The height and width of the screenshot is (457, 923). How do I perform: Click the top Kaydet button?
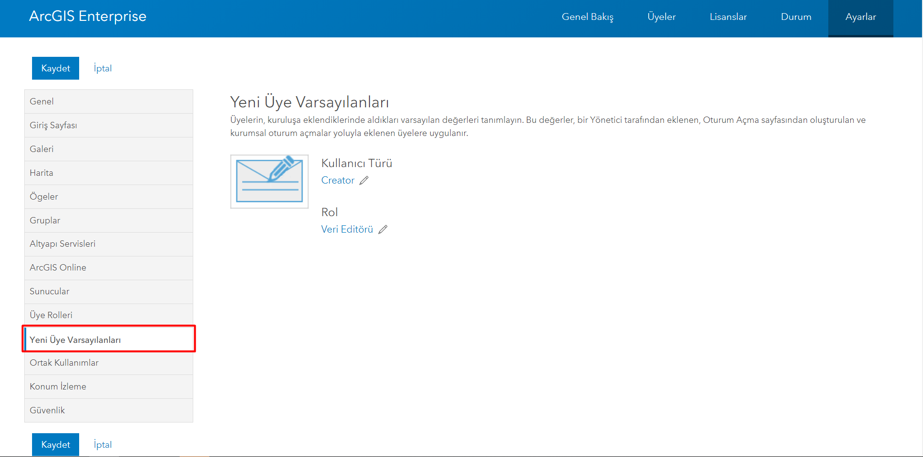(55, 68)
